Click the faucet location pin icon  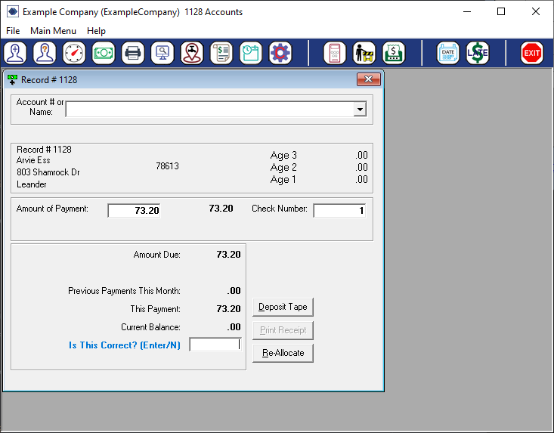click(192, 53)
